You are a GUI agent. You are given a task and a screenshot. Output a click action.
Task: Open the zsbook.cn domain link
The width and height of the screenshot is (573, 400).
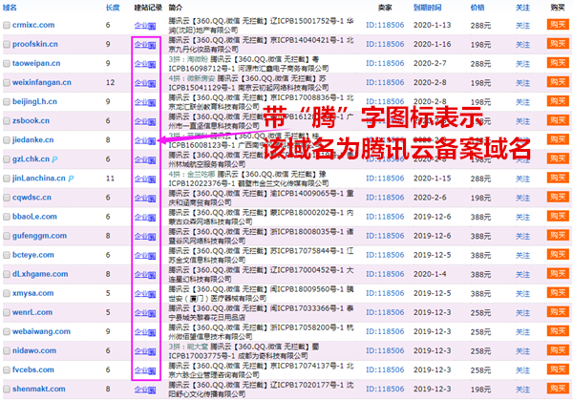pos(32,121)
